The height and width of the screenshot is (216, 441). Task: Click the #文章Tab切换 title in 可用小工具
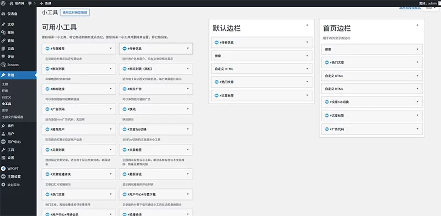coord(137,129)
